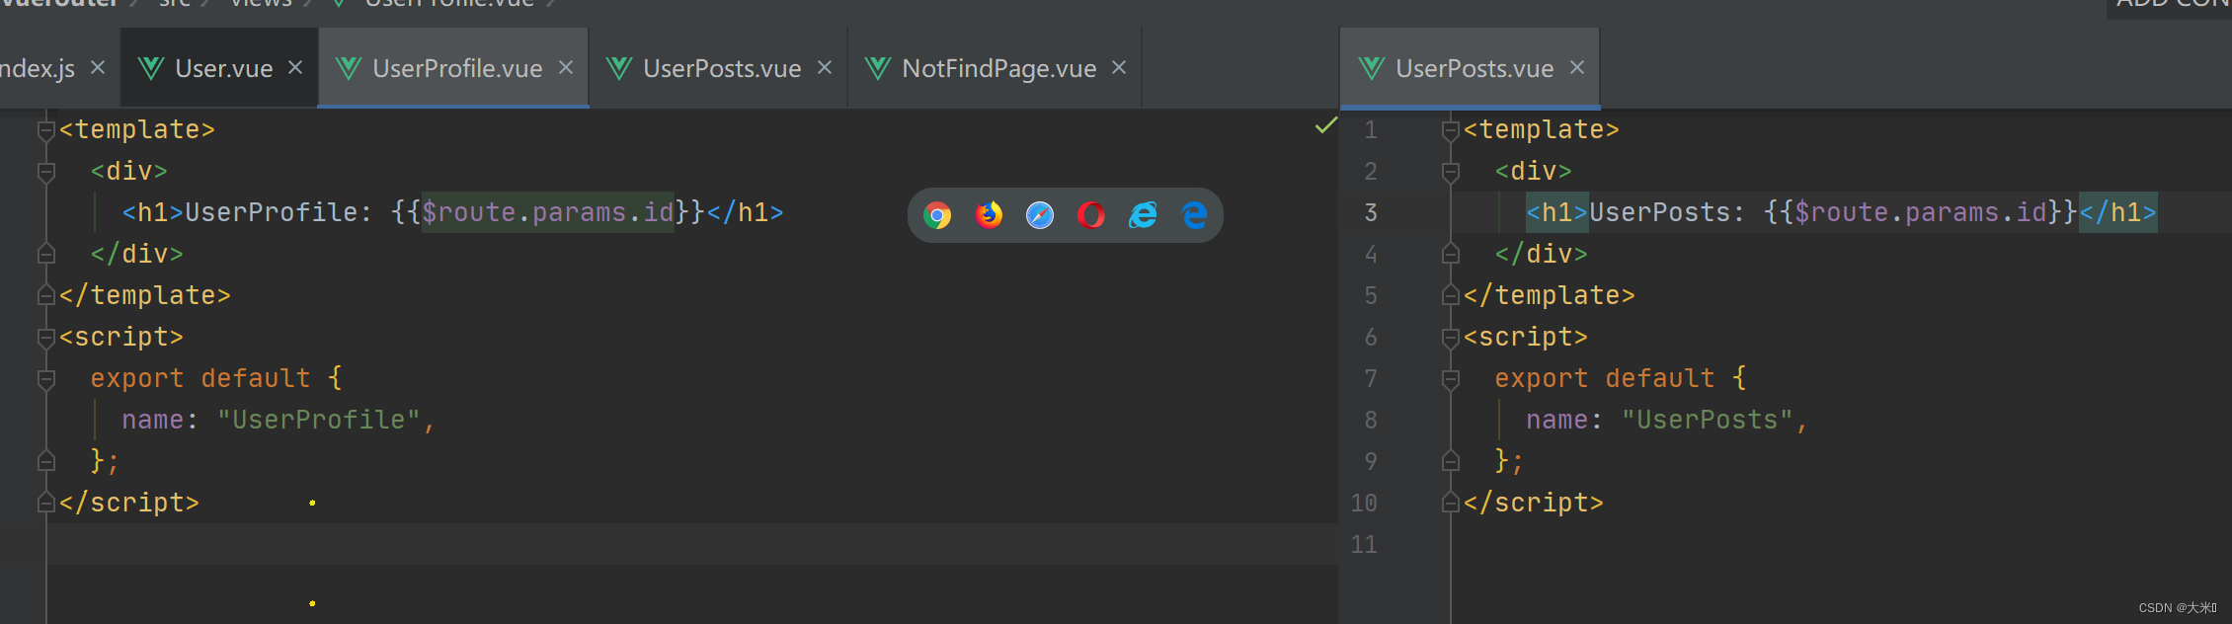Screen dimensions: 2232x624
Task: Click $route.params.id in right pane UserPosts.vue
Action: [x=1921, y=212]
